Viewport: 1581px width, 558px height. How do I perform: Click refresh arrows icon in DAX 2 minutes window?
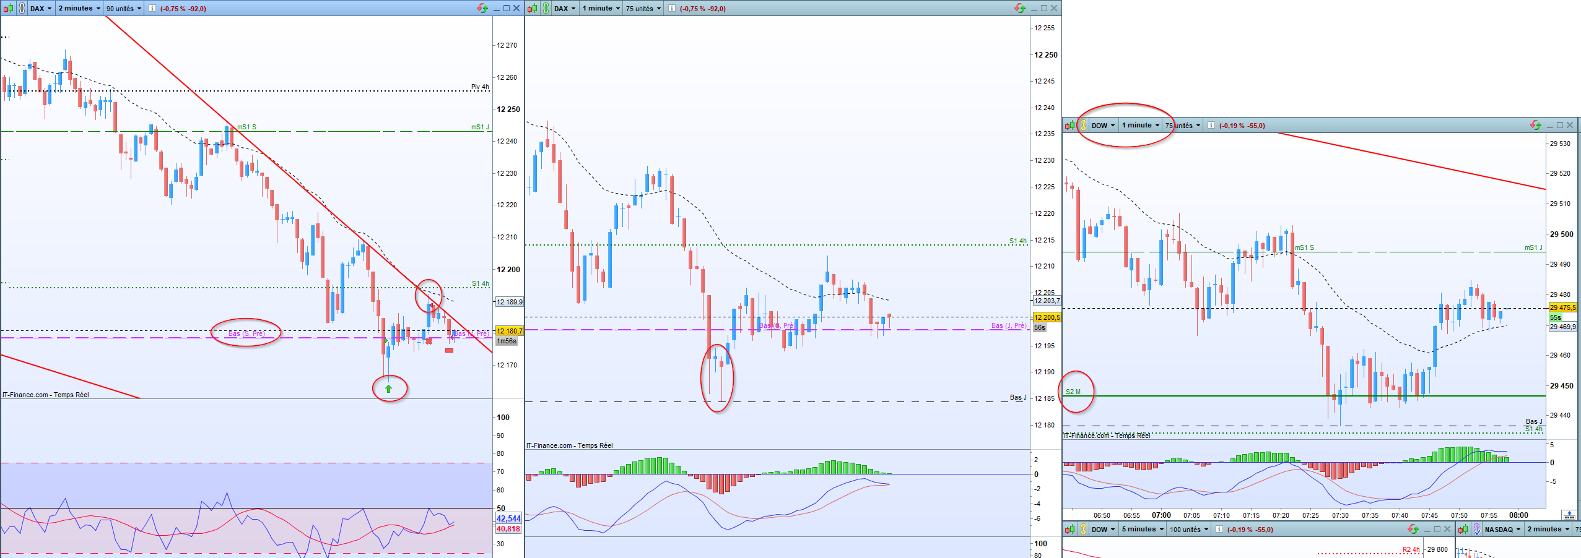482,8
